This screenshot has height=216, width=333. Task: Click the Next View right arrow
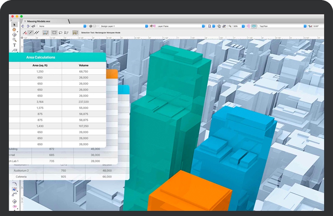pyautogui.click(x=28, y=26)
